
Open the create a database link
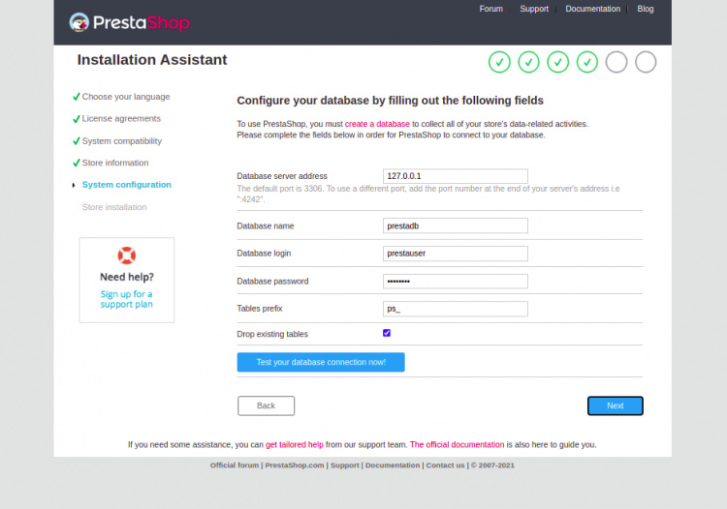(x=377, y=124)
